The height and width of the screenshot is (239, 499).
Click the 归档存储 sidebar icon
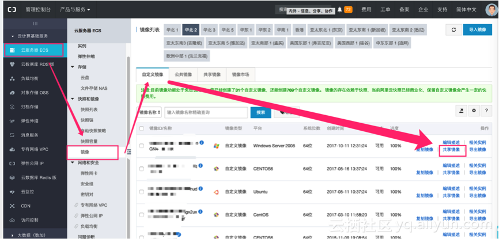[12, 107]
